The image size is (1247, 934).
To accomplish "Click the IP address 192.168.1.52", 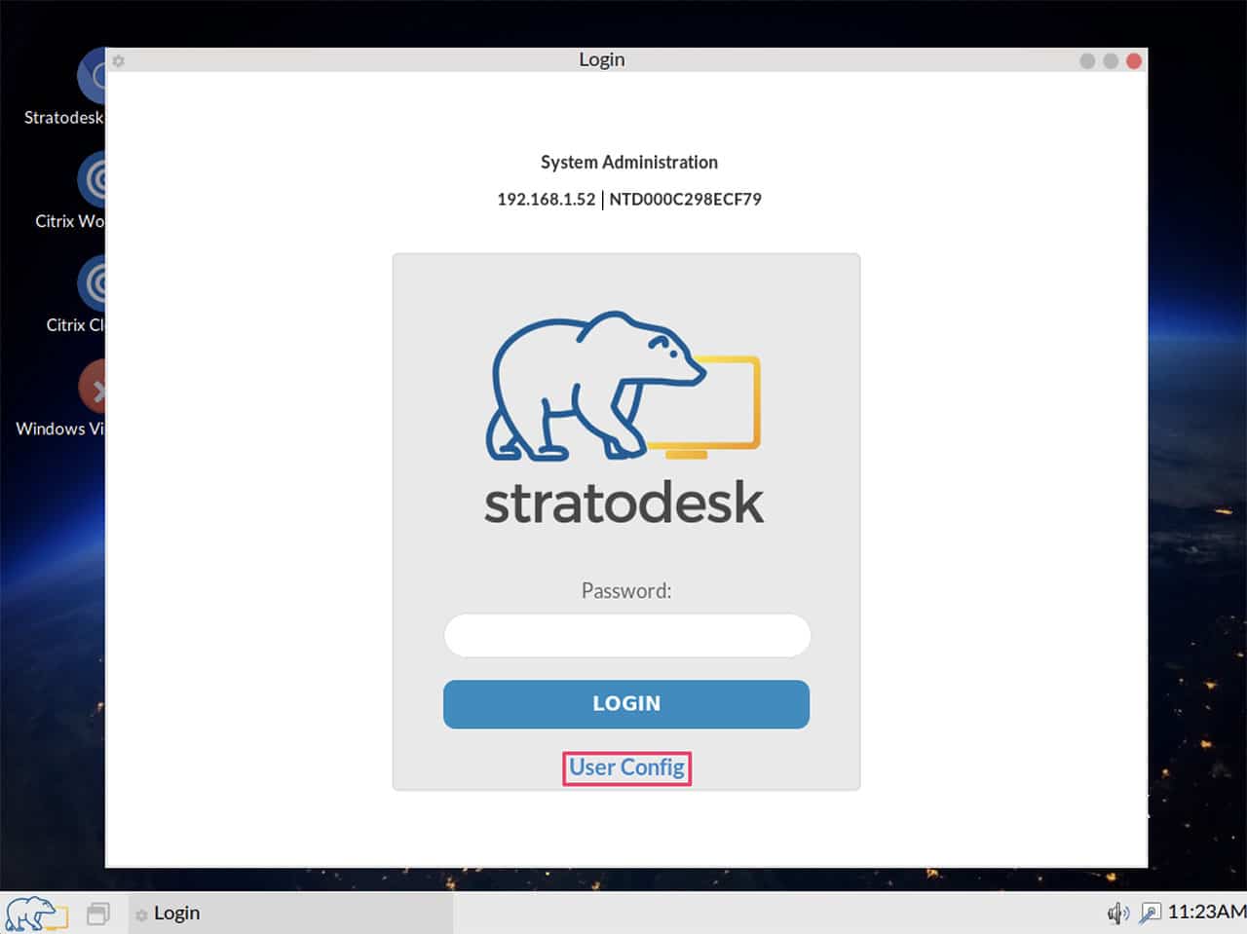I will point(546,199).
